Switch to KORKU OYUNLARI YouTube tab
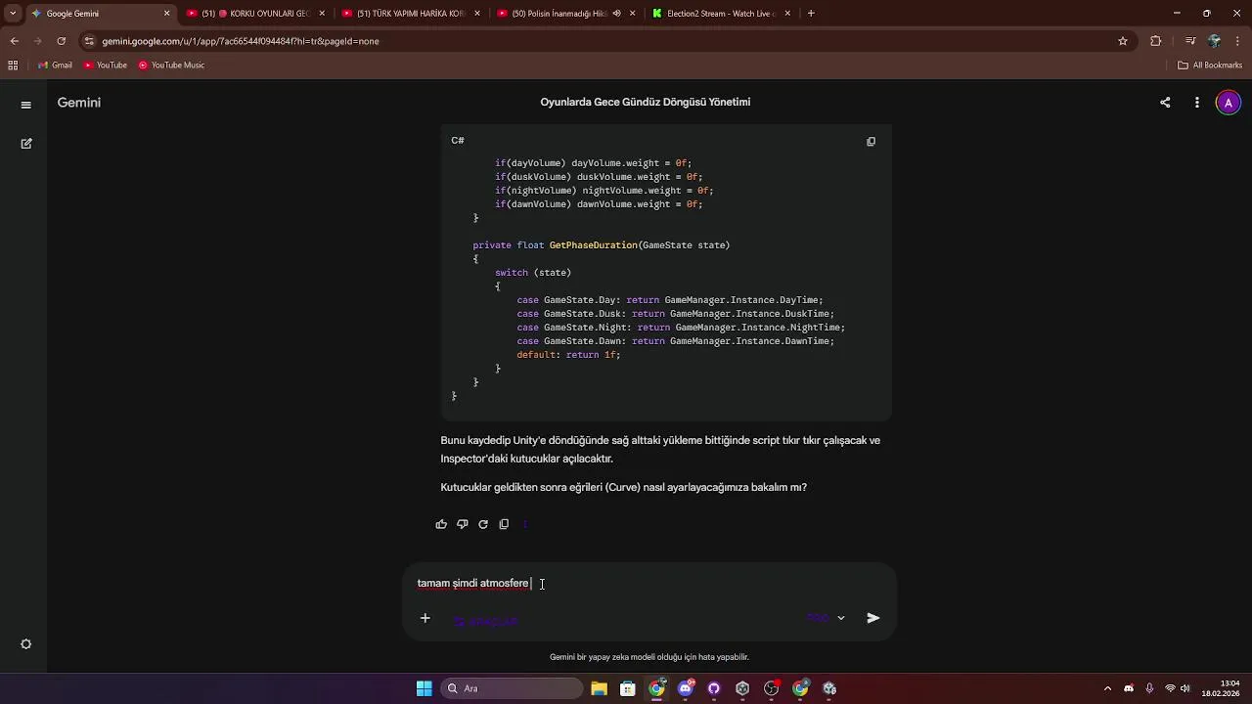1252x704 pixels. pos(256,14)
